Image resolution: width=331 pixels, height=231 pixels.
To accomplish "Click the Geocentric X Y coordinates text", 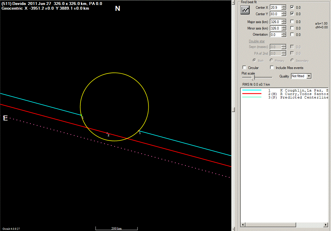I will click(45, 8).
